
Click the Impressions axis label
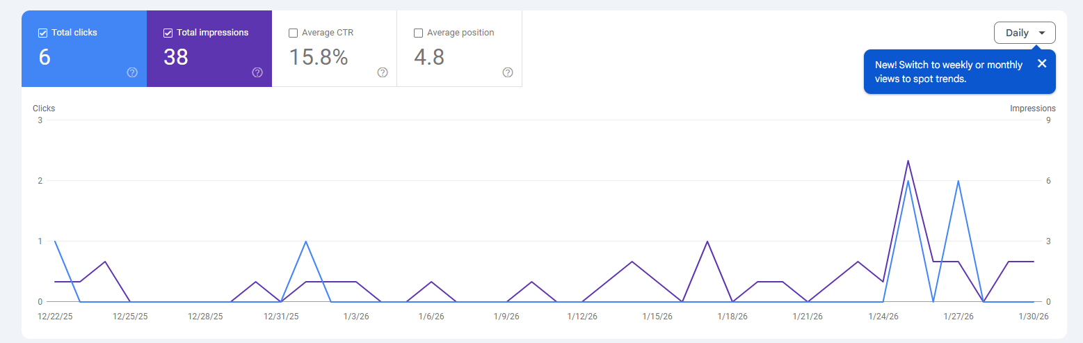click(x=1033, y=109)
